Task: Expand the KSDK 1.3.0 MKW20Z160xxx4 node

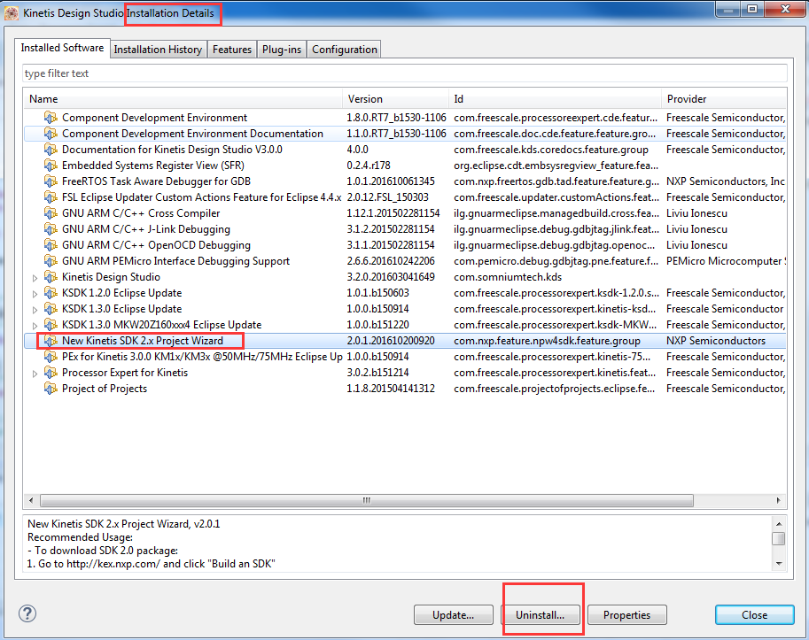Action: pyautogui.click(x=35, y=326)
